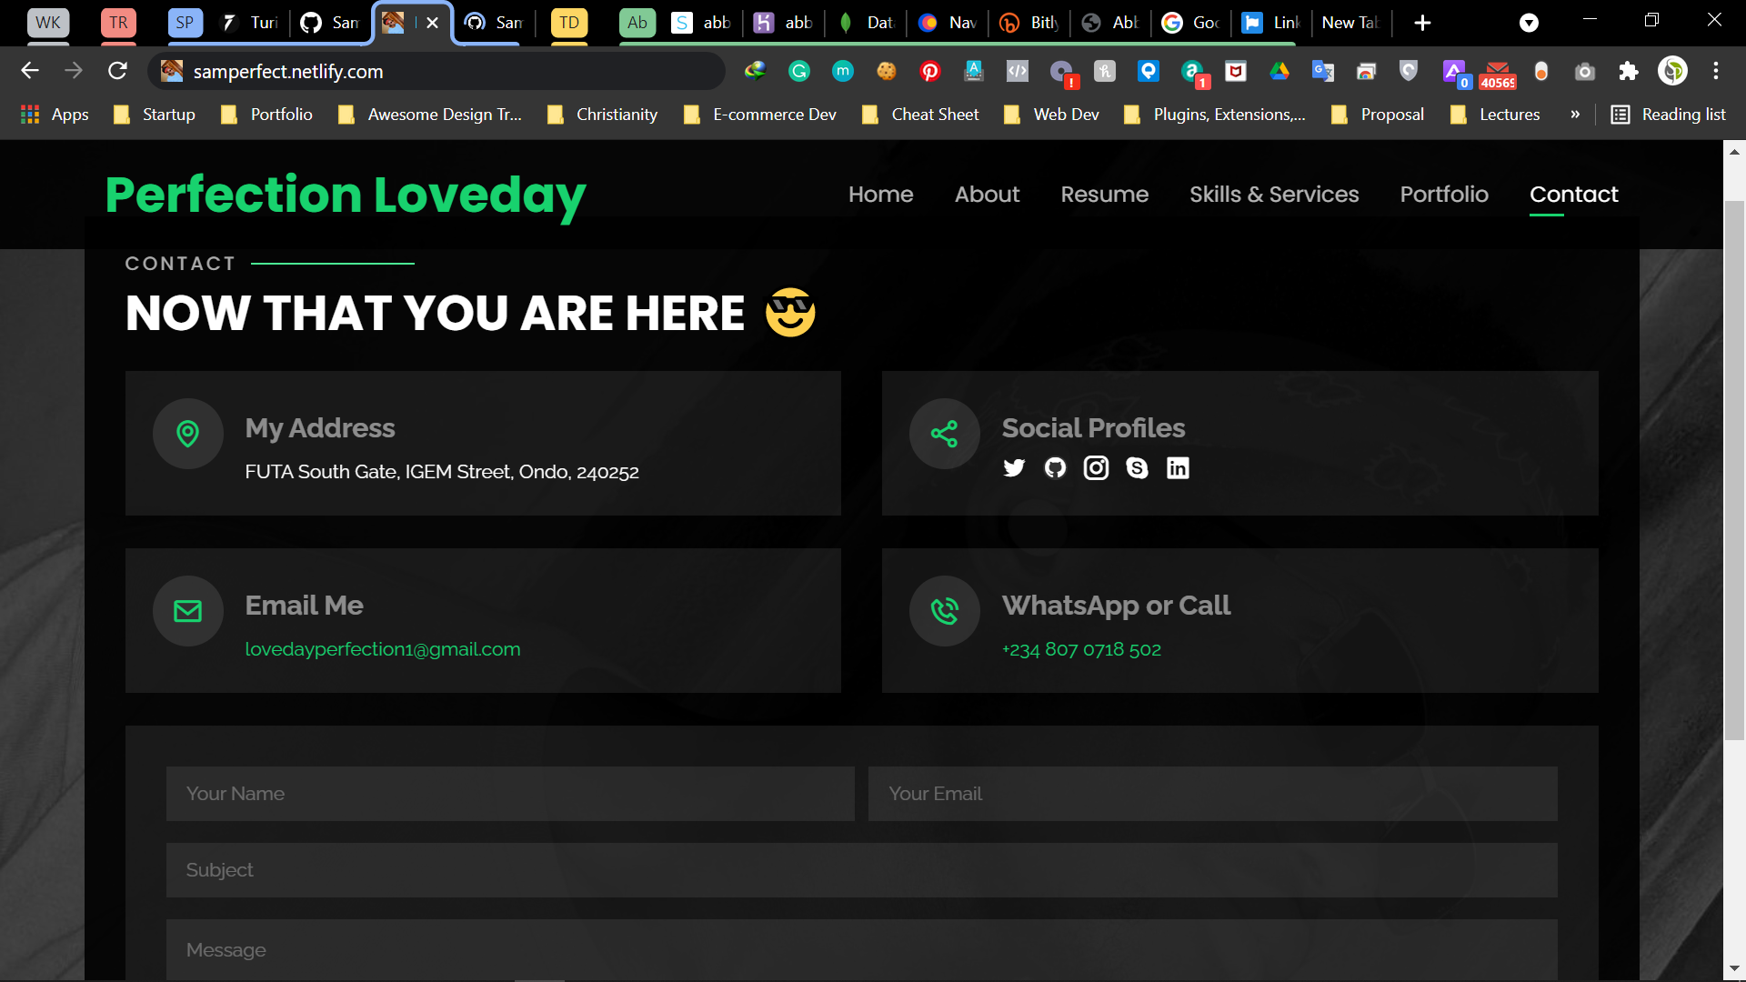The image size is (1746, 982).
Task: Open the Instagram social profile icon
Action: click(x=1096, y=467)
